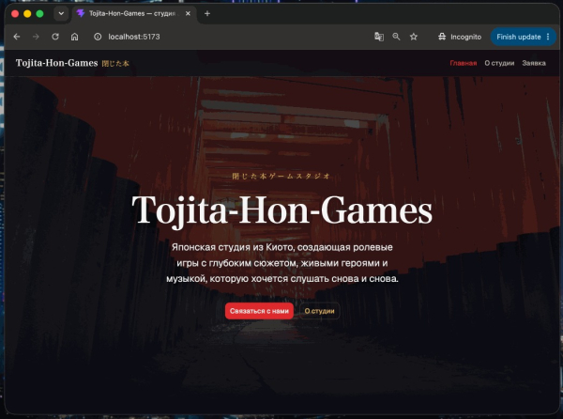Open the Главная navigation link
Viewport: 563px width, 419px height.
coord(464,63)
